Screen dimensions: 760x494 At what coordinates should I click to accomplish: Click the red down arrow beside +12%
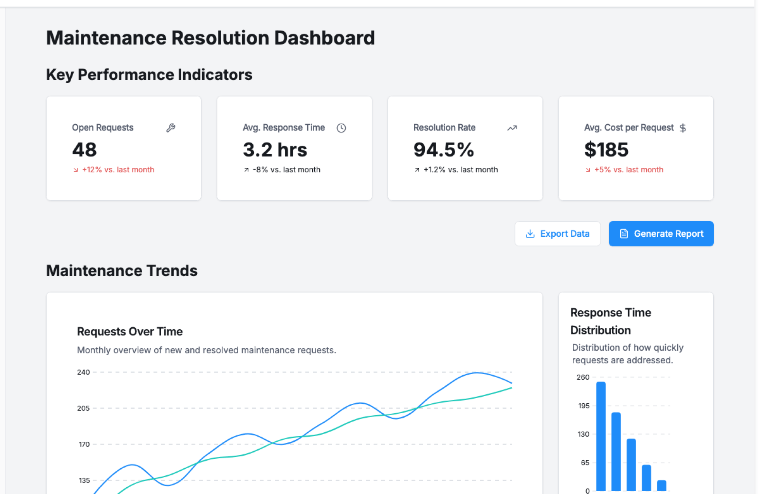point(76,170)
